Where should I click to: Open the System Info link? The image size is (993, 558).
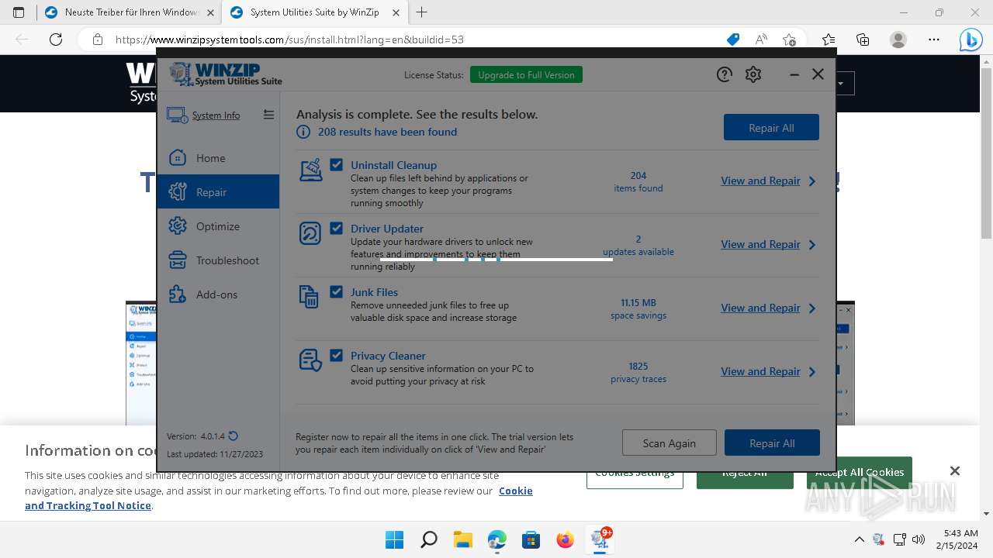tap(216, 115)
